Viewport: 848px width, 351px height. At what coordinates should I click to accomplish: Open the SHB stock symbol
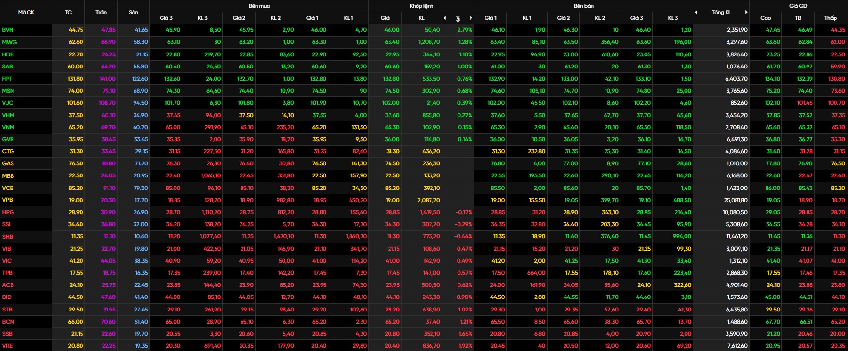tap(8, 237)
